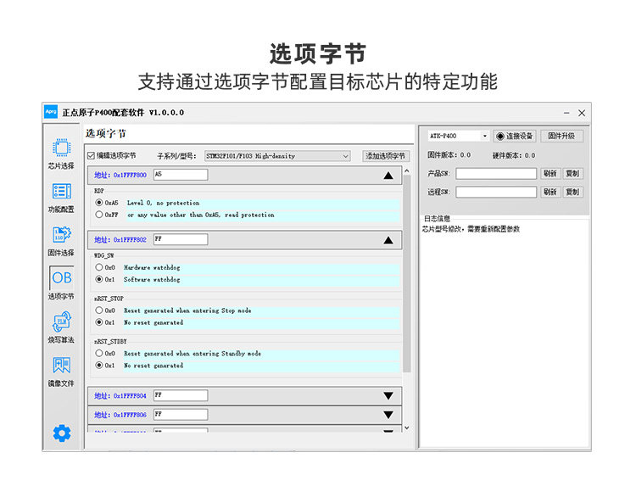Open the ATK-P400 device dropdown
Screen dimensions: 636x503
click(x=458, y=136)
